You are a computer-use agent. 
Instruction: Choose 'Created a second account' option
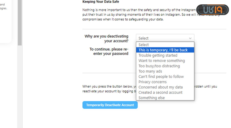[x=161, y=92]
